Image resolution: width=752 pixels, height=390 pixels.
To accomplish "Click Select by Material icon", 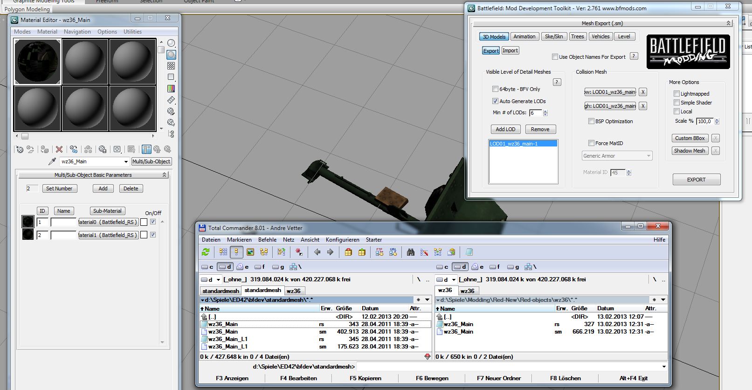I will pyautogui.click(x=171, y=123).
